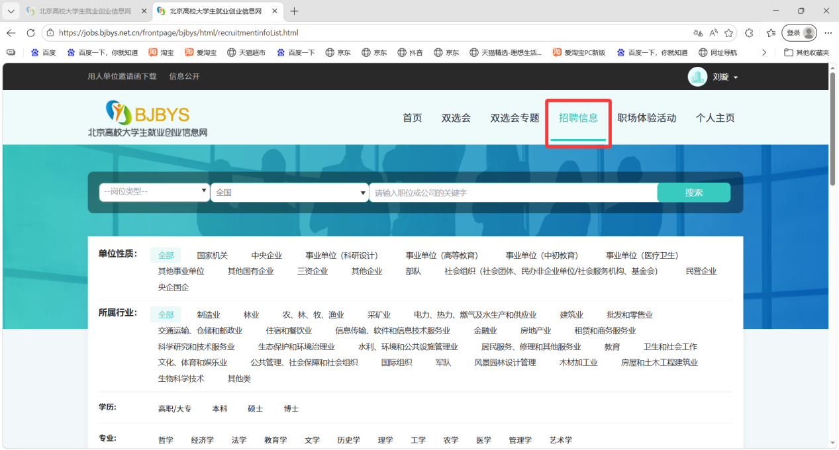Select 国家机关 under 单位性质
Image resolution: width=839 pixels, height=450 pixels.
tap(213, 255)
